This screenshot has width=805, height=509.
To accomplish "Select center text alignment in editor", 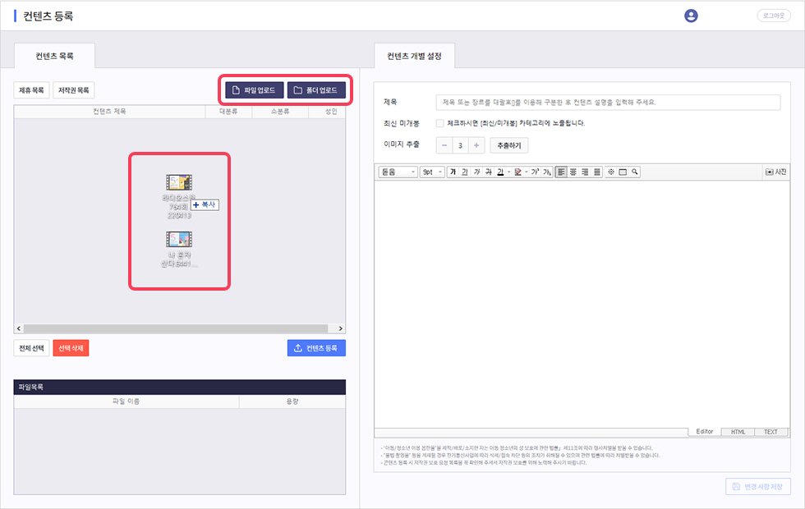I will pos(573,172).
